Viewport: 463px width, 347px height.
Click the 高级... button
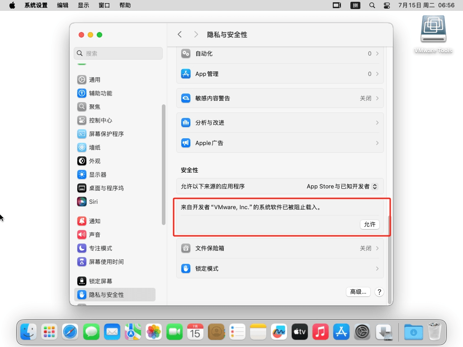coord(358,292)
